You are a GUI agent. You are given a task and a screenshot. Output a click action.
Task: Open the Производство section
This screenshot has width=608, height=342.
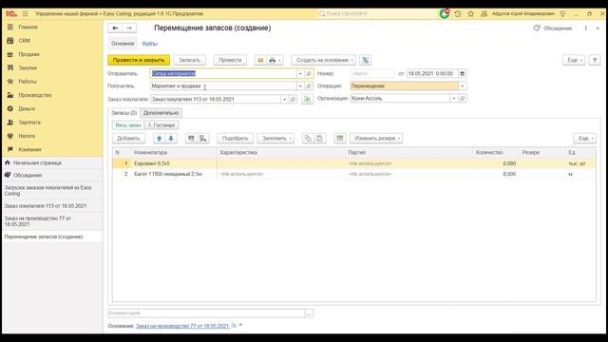point(35,95)
